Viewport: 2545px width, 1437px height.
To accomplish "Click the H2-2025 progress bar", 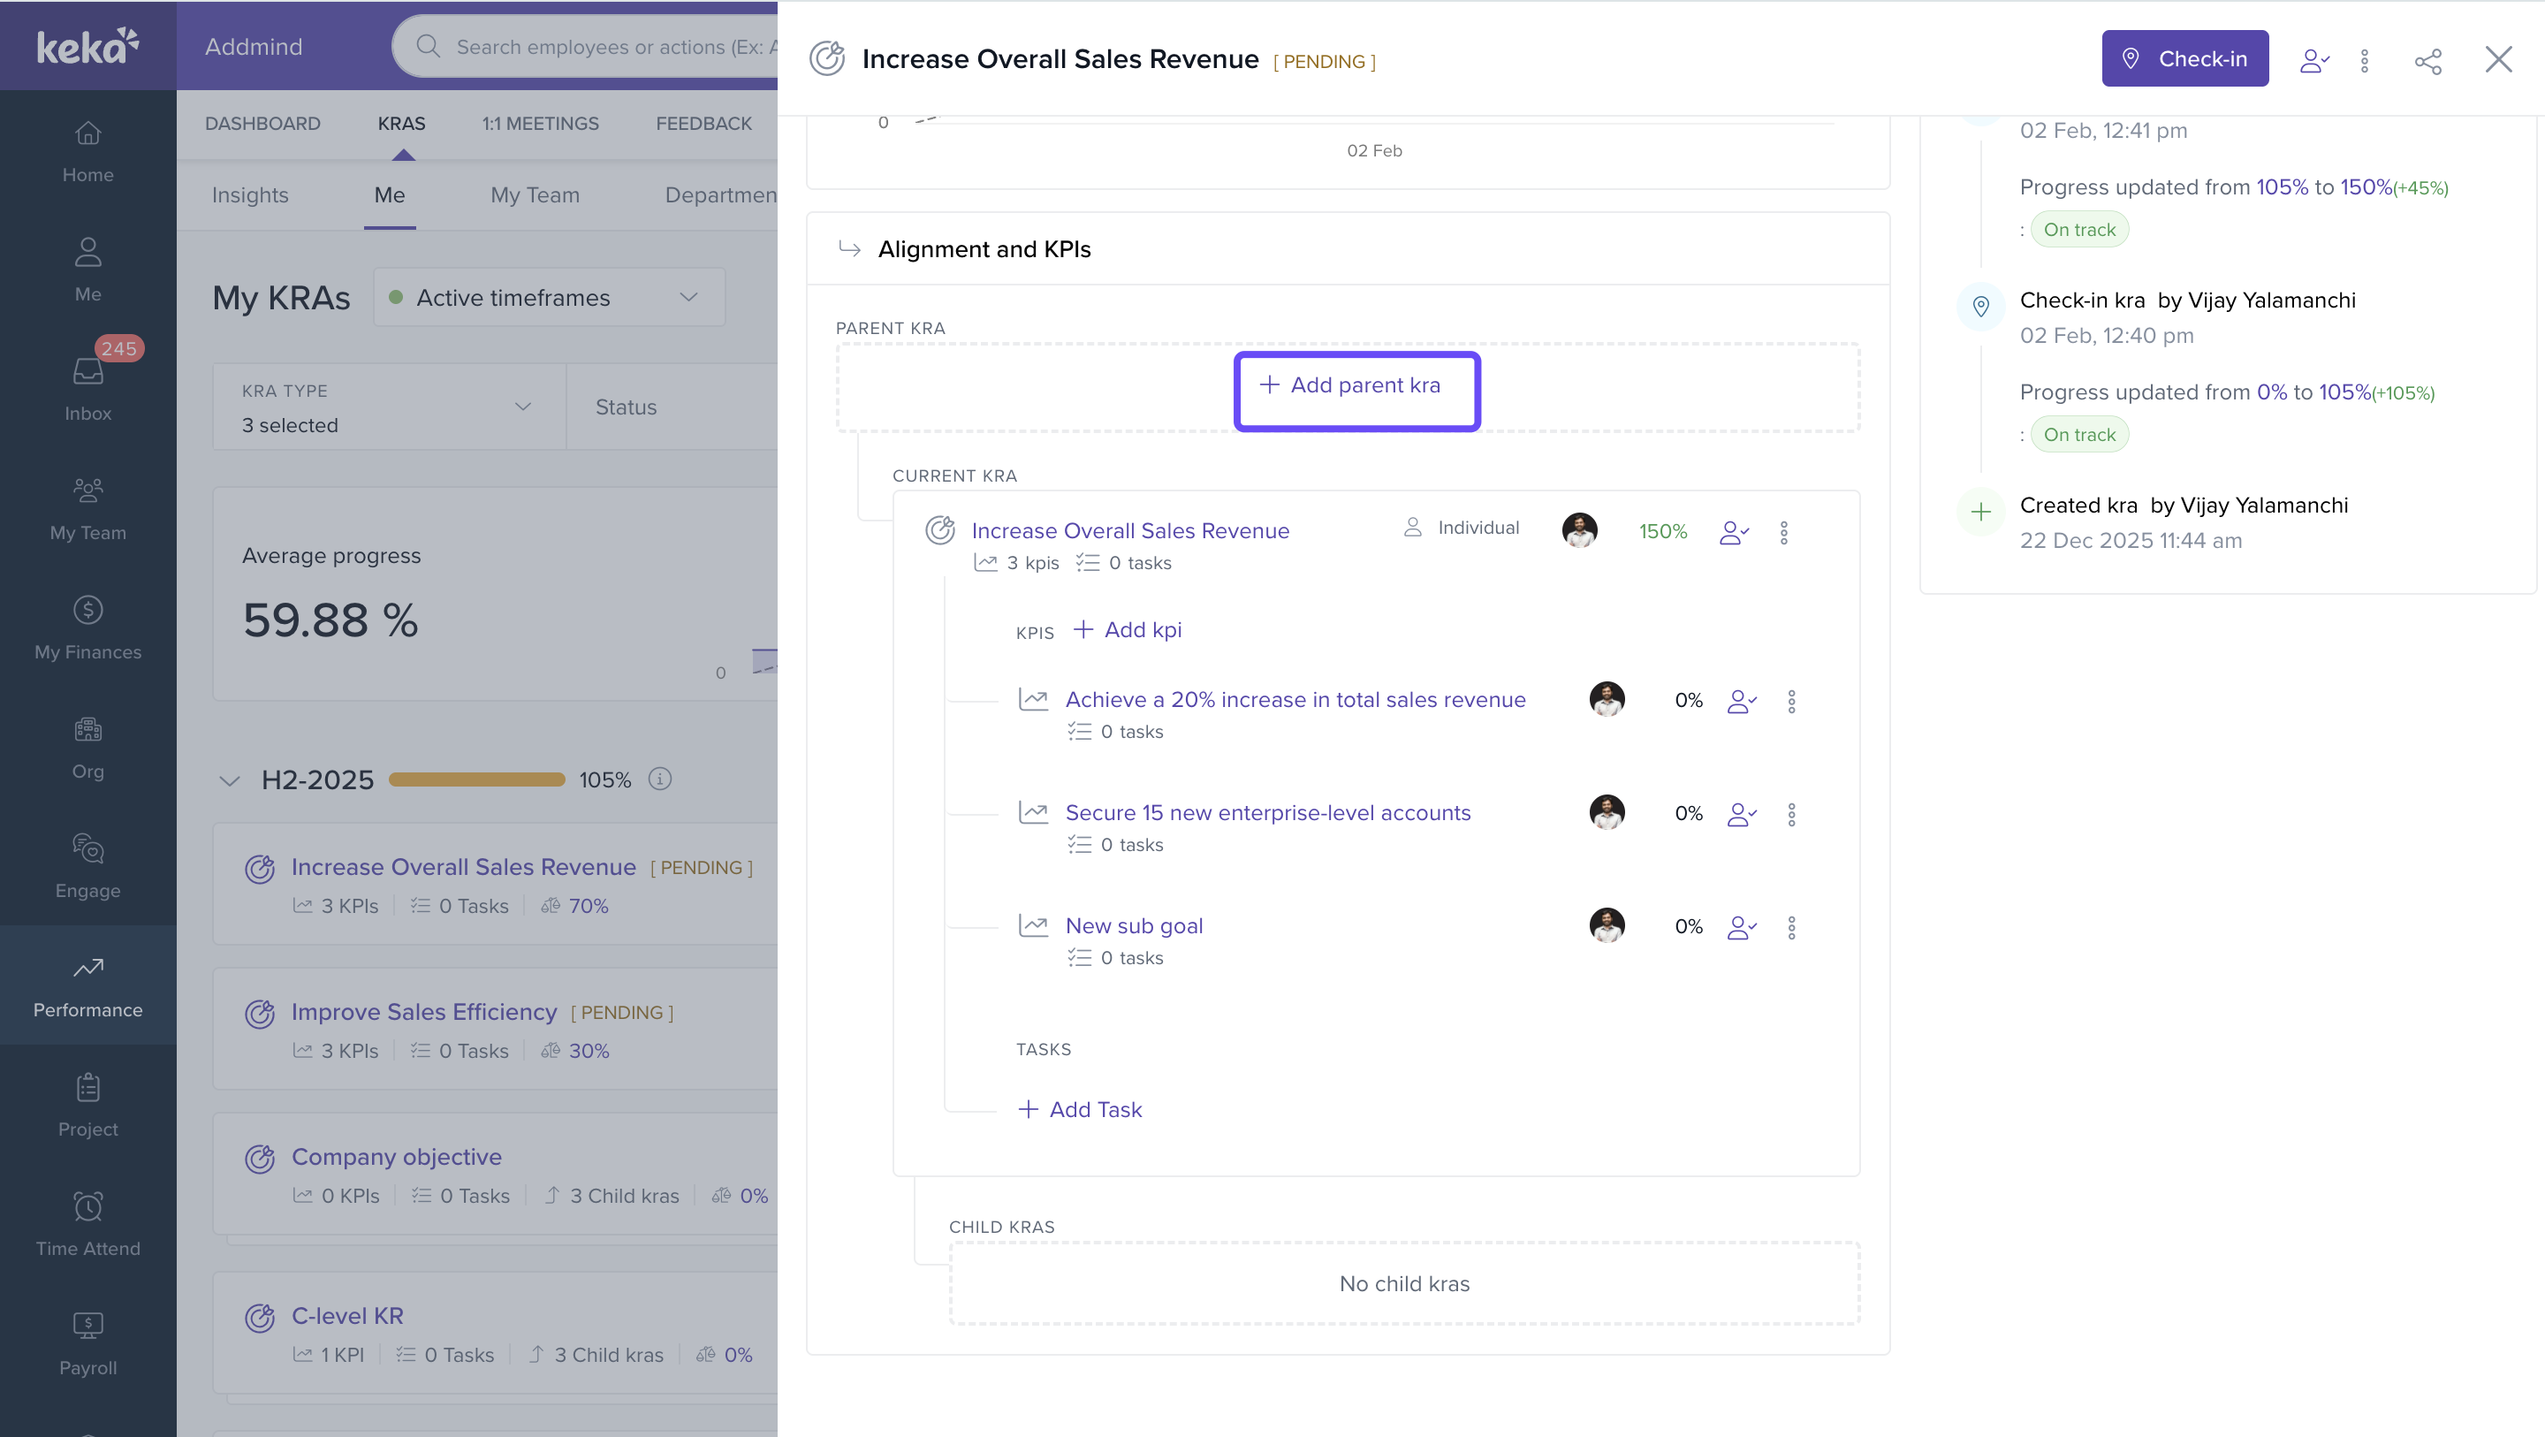I will tap(476, 779).
